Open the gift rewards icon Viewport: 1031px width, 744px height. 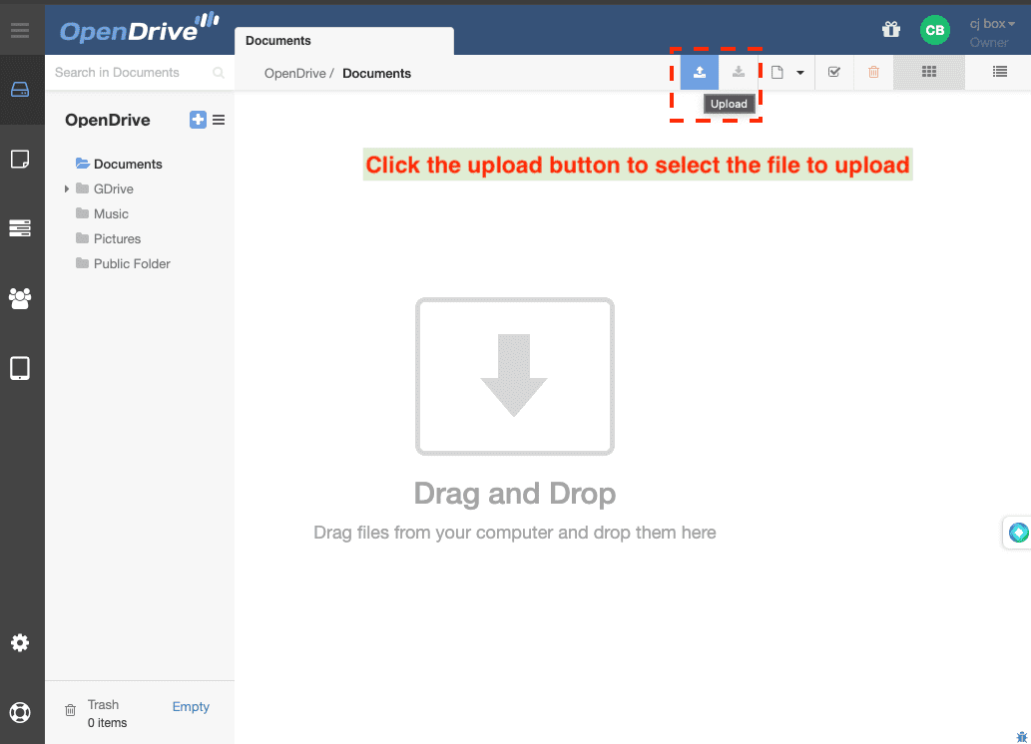click(891, 30)
